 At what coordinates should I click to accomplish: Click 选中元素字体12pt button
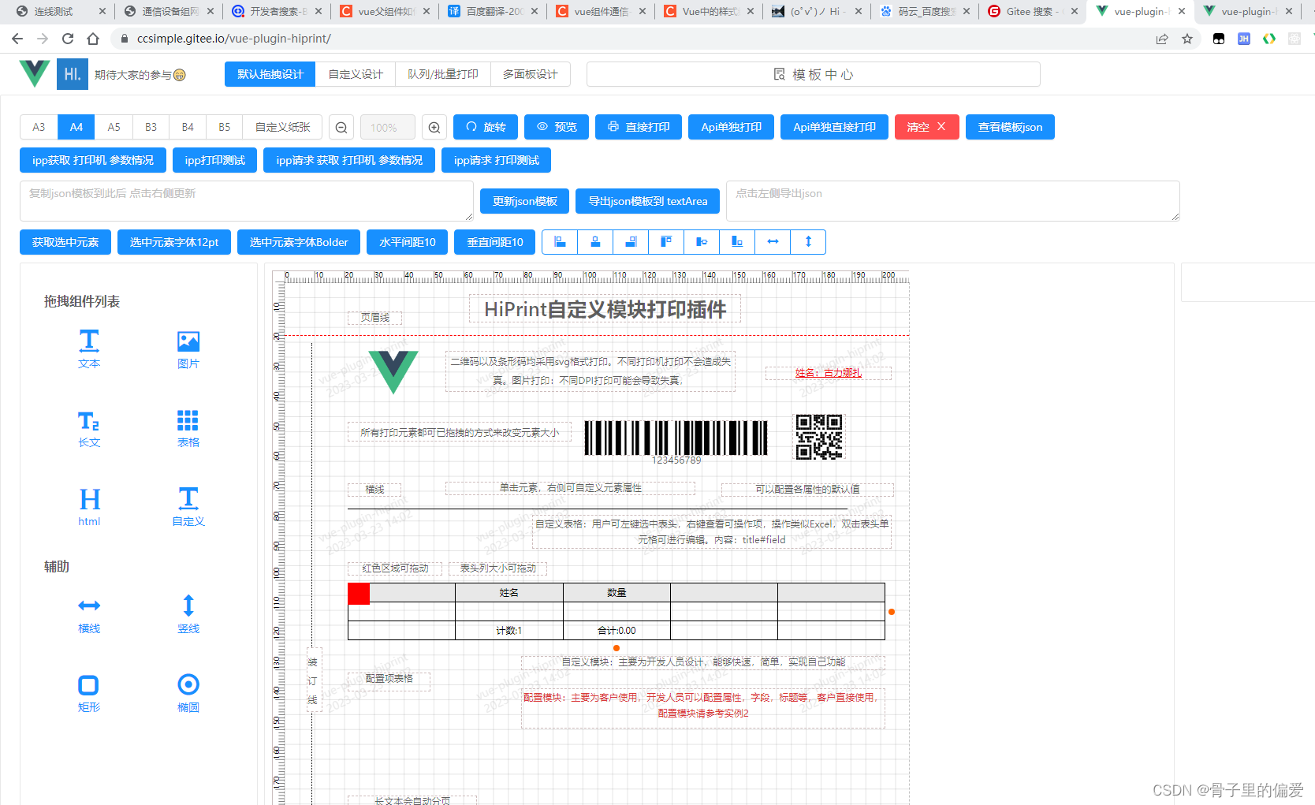(174, 242)
